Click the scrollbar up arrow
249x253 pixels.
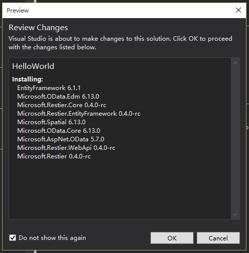click(235, 62)
